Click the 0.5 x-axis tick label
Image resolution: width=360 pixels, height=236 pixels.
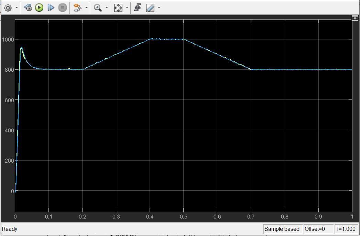pyautogui.click(x=184, y=216)
